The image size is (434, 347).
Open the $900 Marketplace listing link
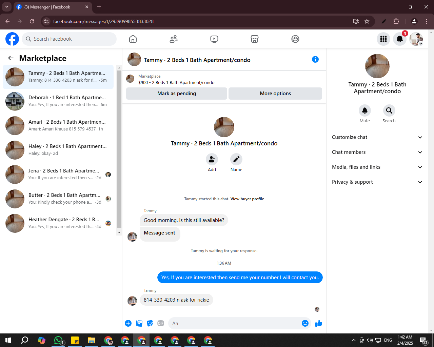pos(176,82)
